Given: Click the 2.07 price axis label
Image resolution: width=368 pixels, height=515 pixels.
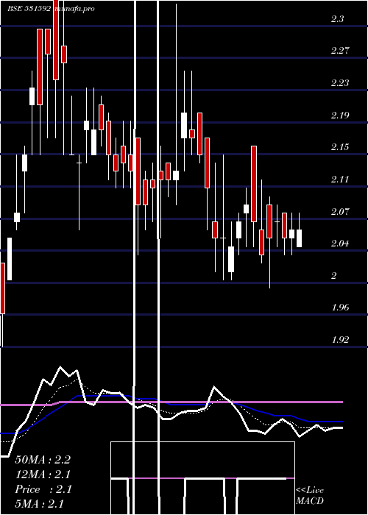Looking at the screenshot, I should 340,212.
